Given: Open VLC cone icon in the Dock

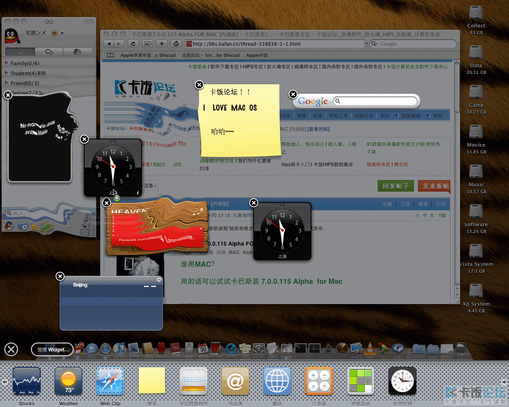Looking at the screenshot, I should pyautogui.click(x=370, y=349).
